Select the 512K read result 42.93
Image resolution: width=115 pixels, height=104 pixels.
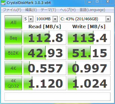tap(45, 53)
